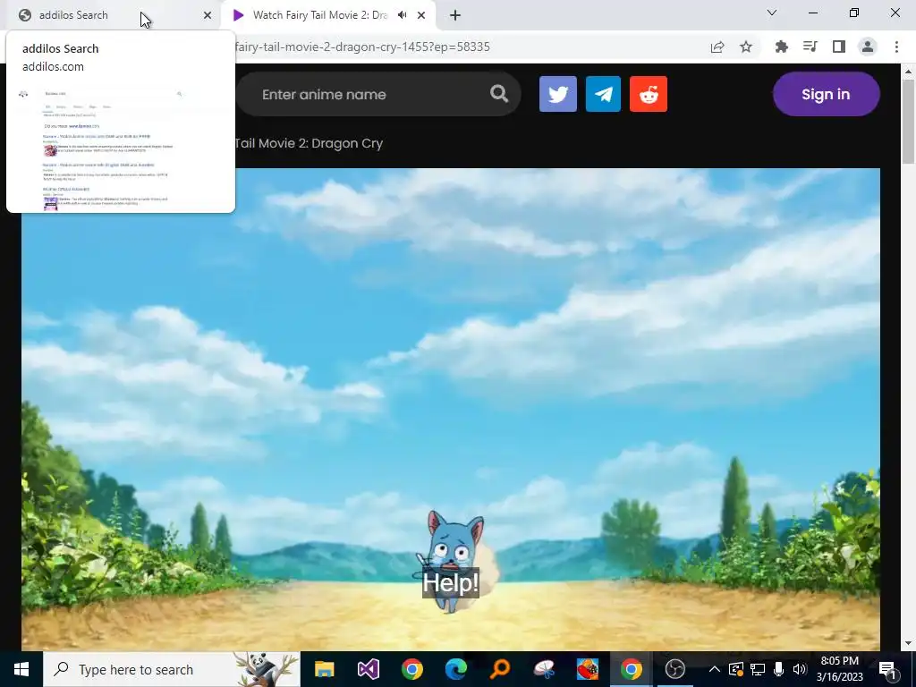
Task: Click the video player showing Happy
Action: [451, 409]
